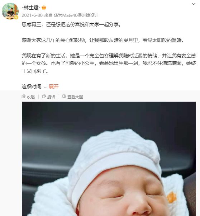
Task: Expand full post text via 展开
Action: click(x=53, y=86)
